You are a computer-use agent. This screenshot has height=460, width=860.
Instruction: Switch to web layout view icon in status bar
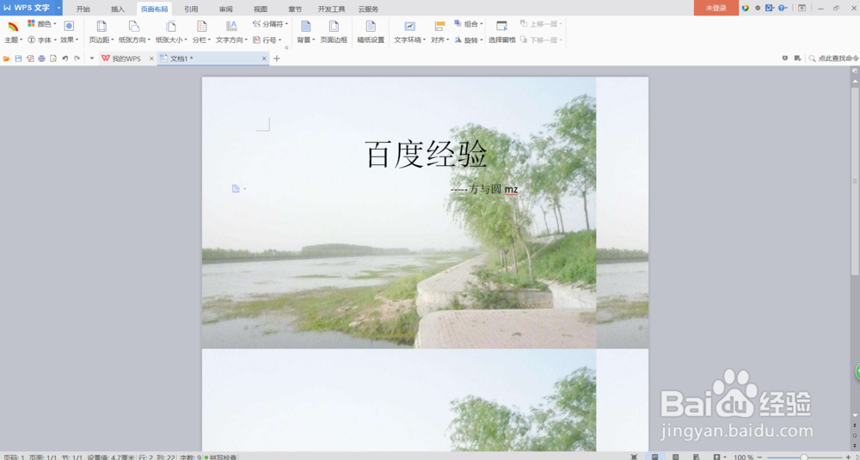pos(696,457)
